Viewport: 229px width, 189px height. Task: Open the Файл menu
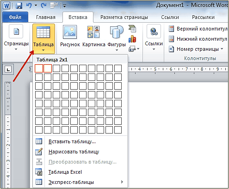tap(15, 17)
